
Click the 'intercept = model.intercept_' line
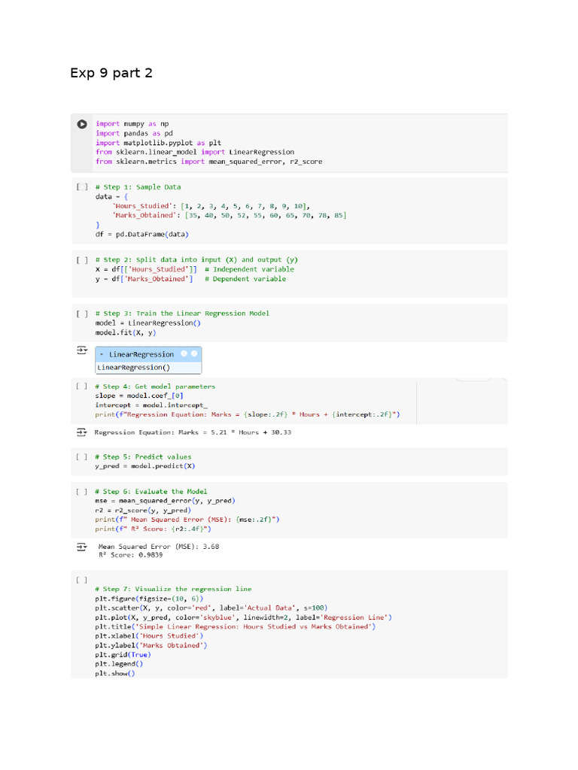coord(151,405)
